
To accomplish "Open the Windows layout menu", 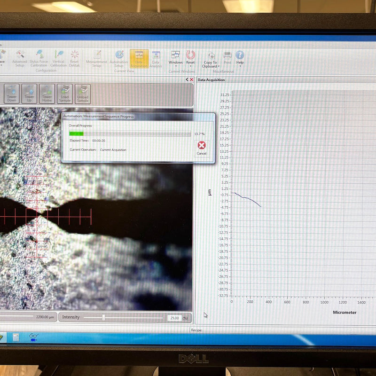I will (175, 59).
